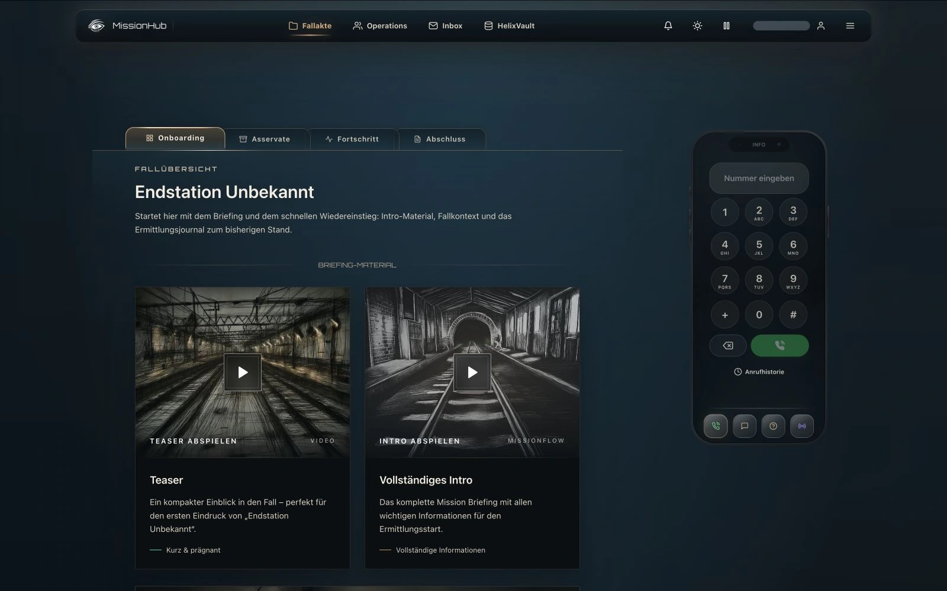
Task: Switch to the Fortschritt tab
Action: [x=352, y=139]
